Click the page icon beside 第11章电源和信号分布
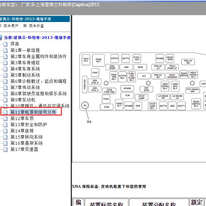 6,112
